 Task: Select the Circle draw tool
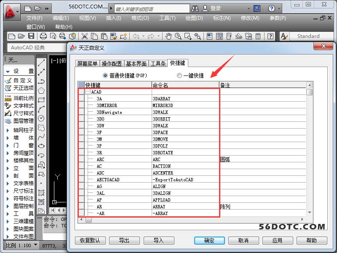click(x=41, y=118)
